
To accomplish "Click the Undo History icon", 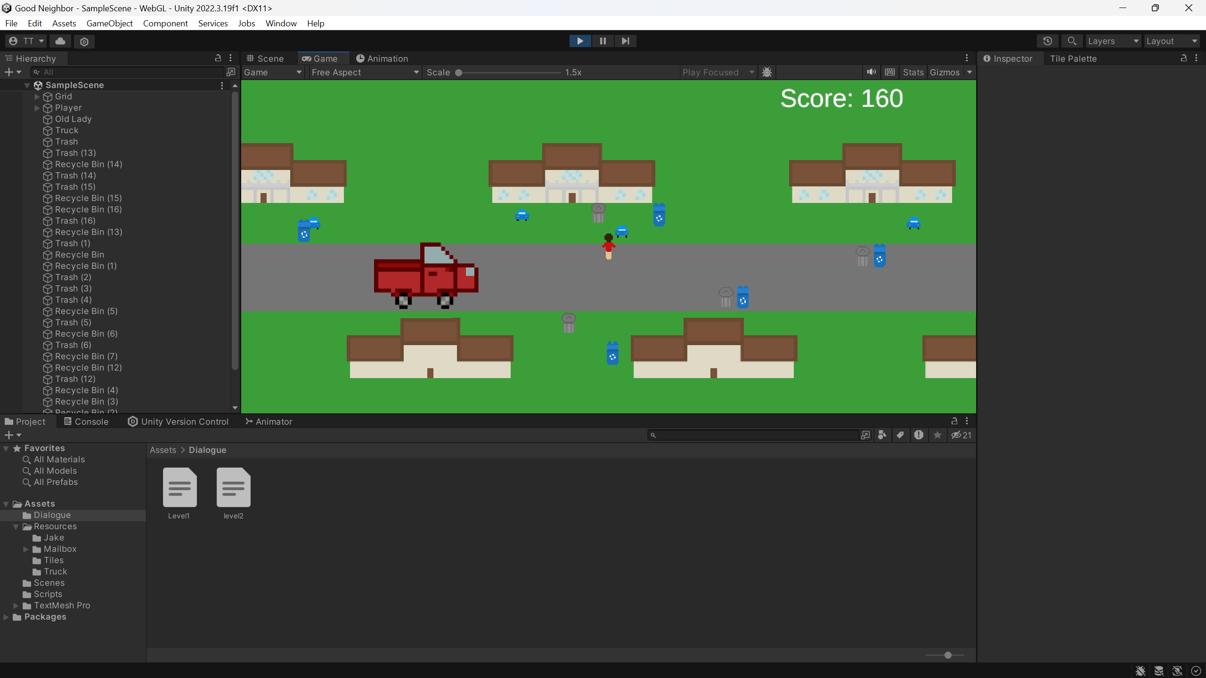I will point(1047,41).
